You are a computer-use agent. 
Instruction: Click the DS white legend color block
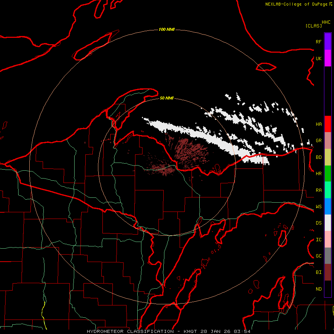(x=328, y=223)
